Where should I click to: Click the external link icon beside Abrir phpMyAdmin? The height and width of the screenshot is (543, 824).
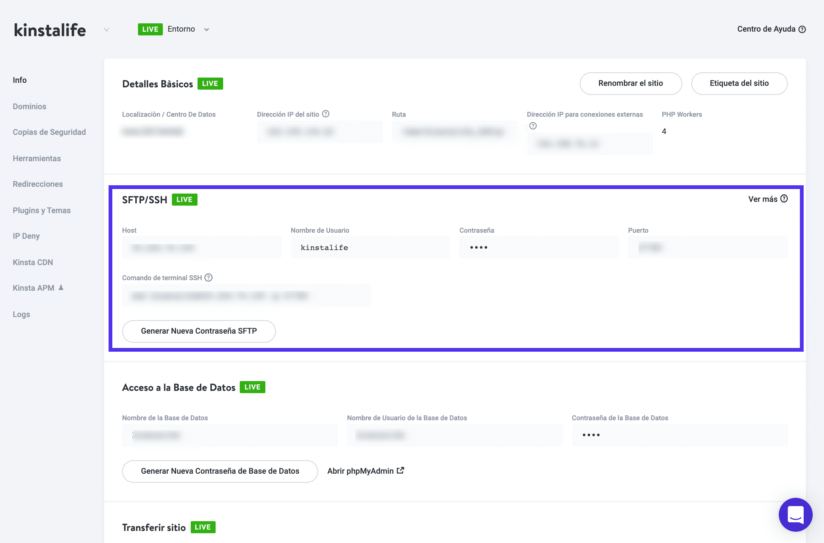(401, 470)
